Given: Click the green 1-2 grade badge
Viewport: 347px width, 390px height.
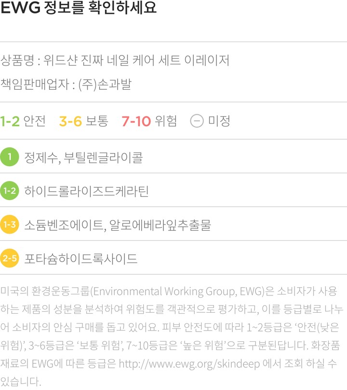Looking at the screenshot, I should pyautogui.click(x=10, y=191).
